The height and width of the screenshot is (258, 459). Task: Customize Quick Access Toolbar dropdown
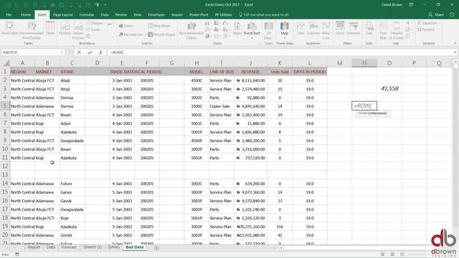pos(105,5)
